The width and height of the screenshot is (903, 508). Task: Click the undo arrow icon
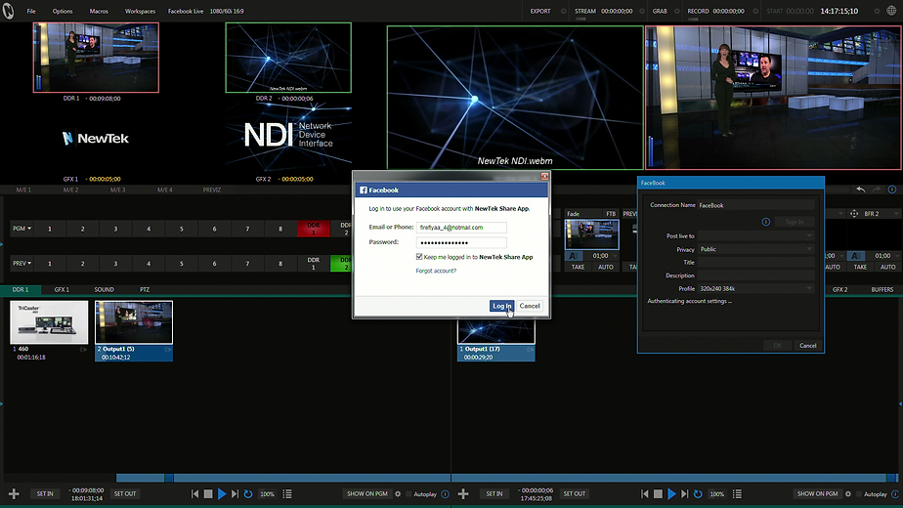pos(860,190)
